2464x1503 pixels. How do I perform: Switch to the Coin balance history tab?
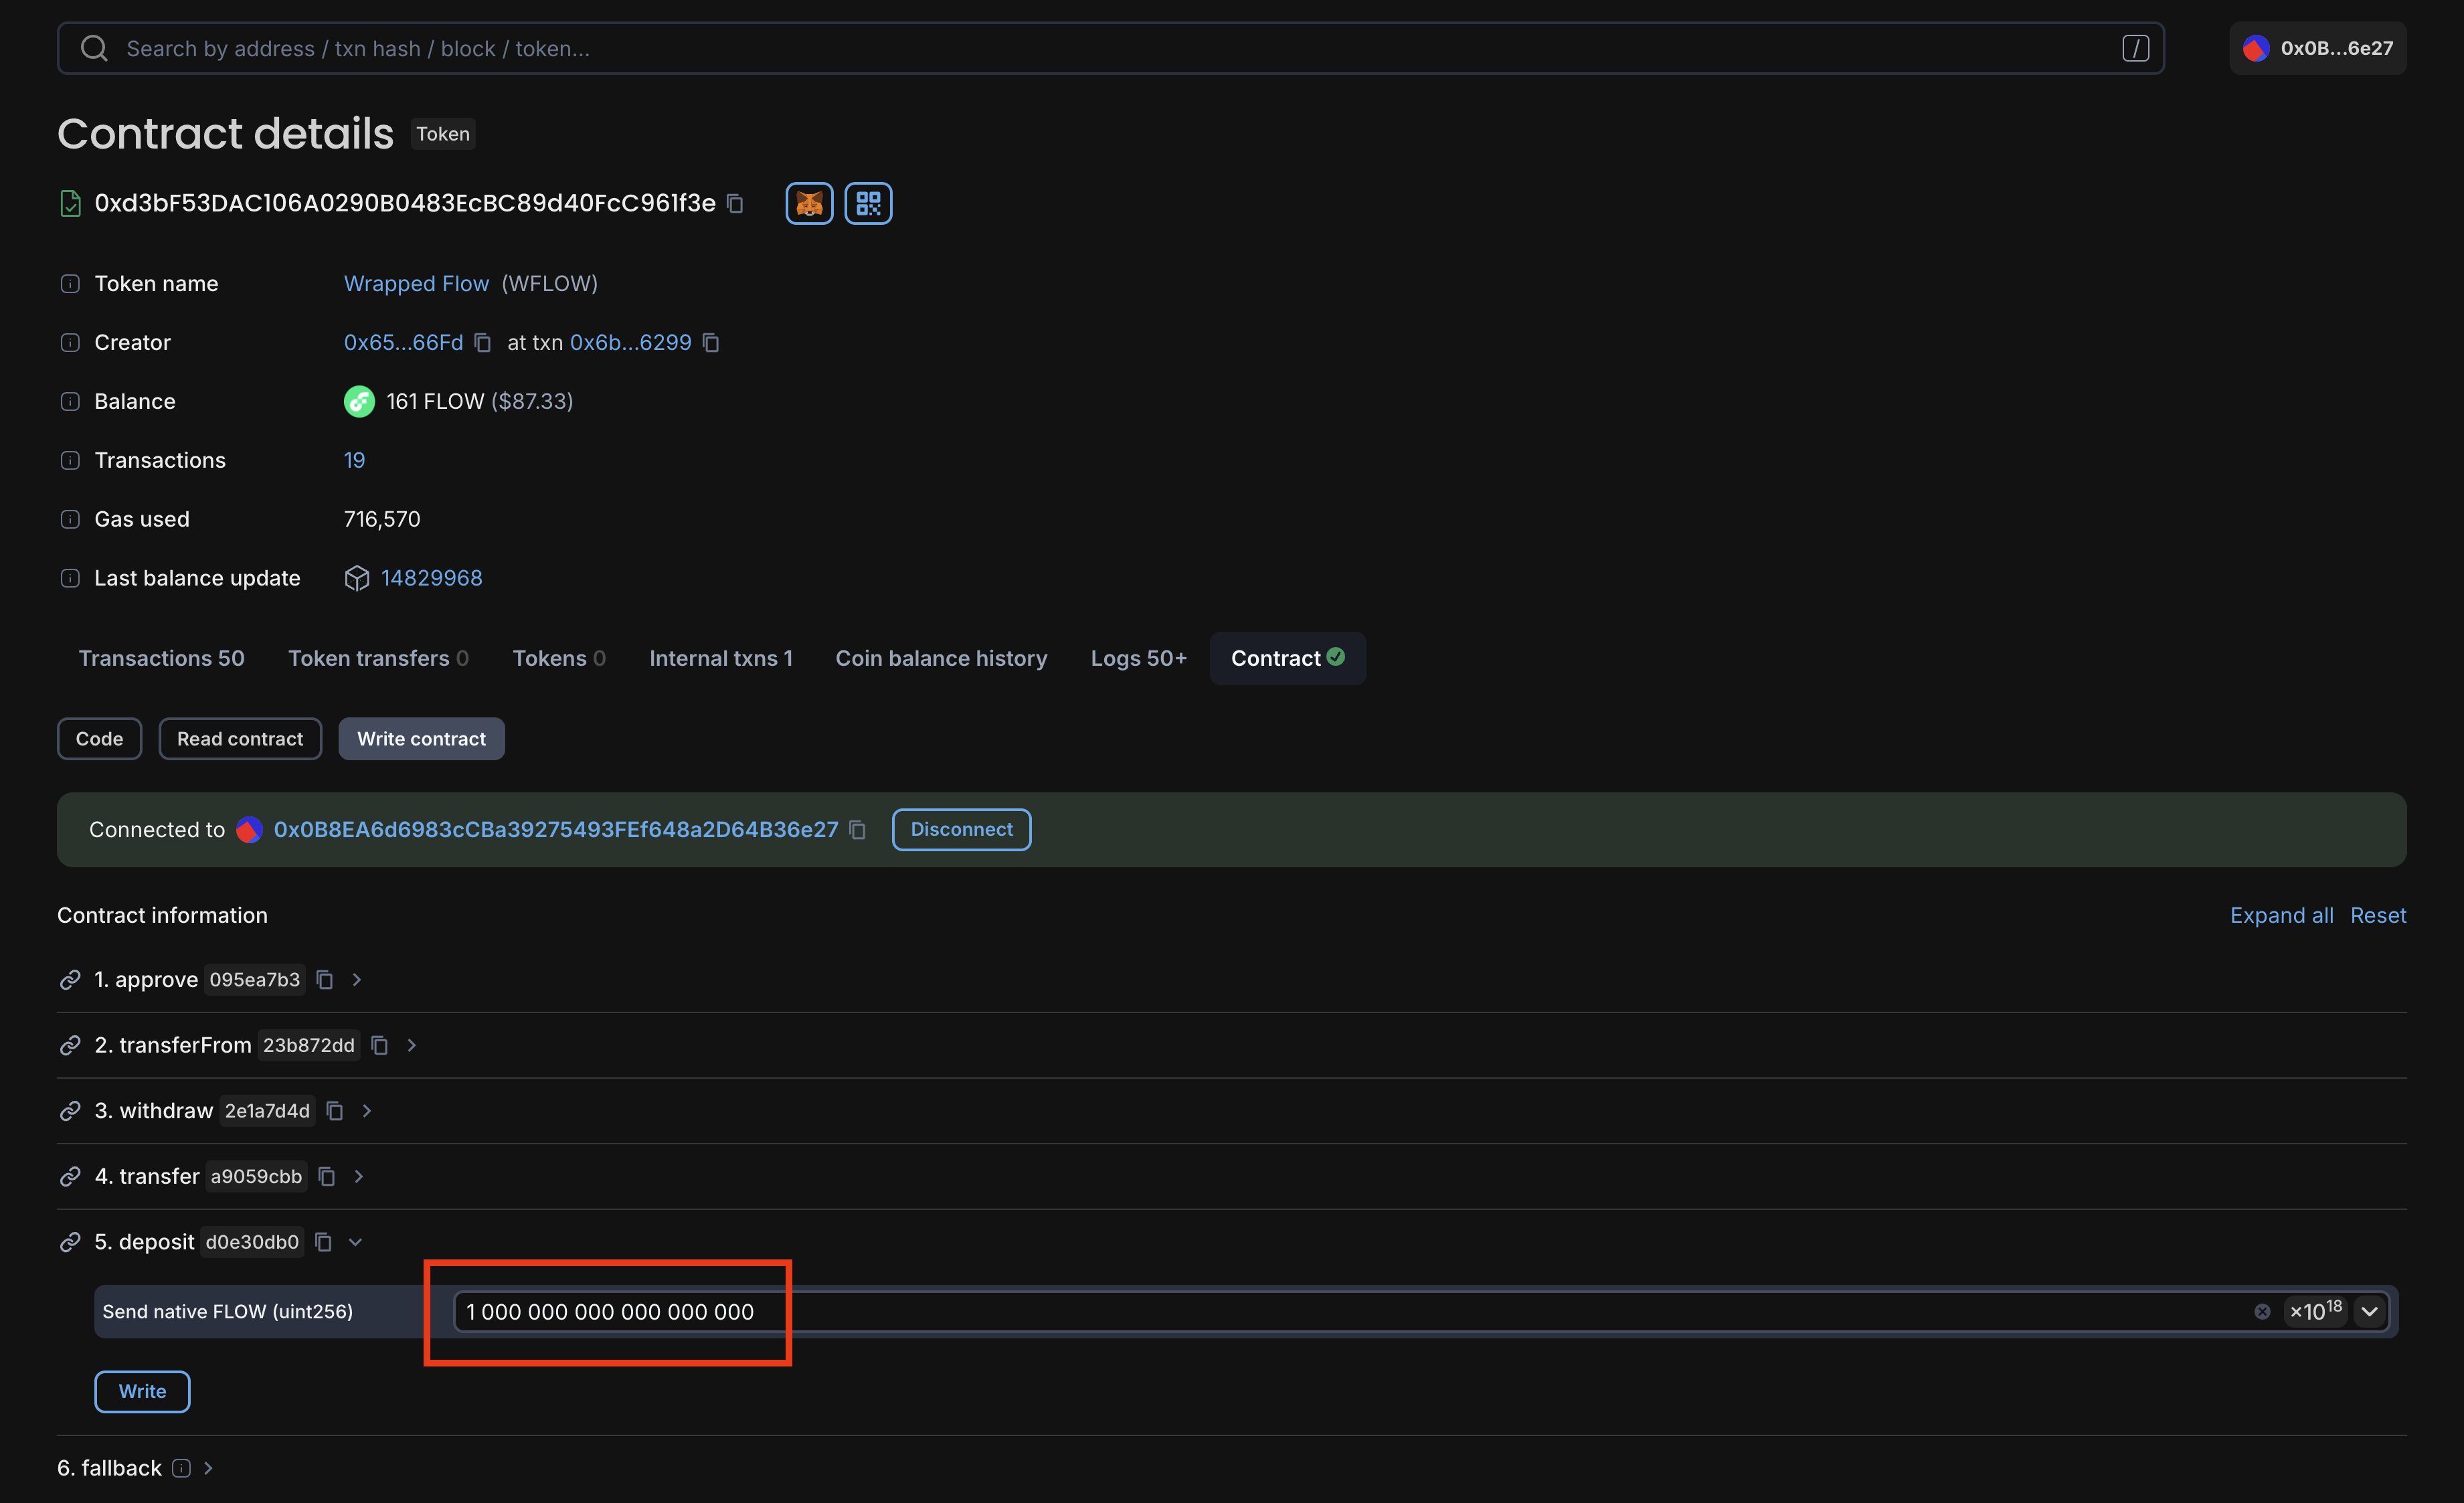coord(941,658)
